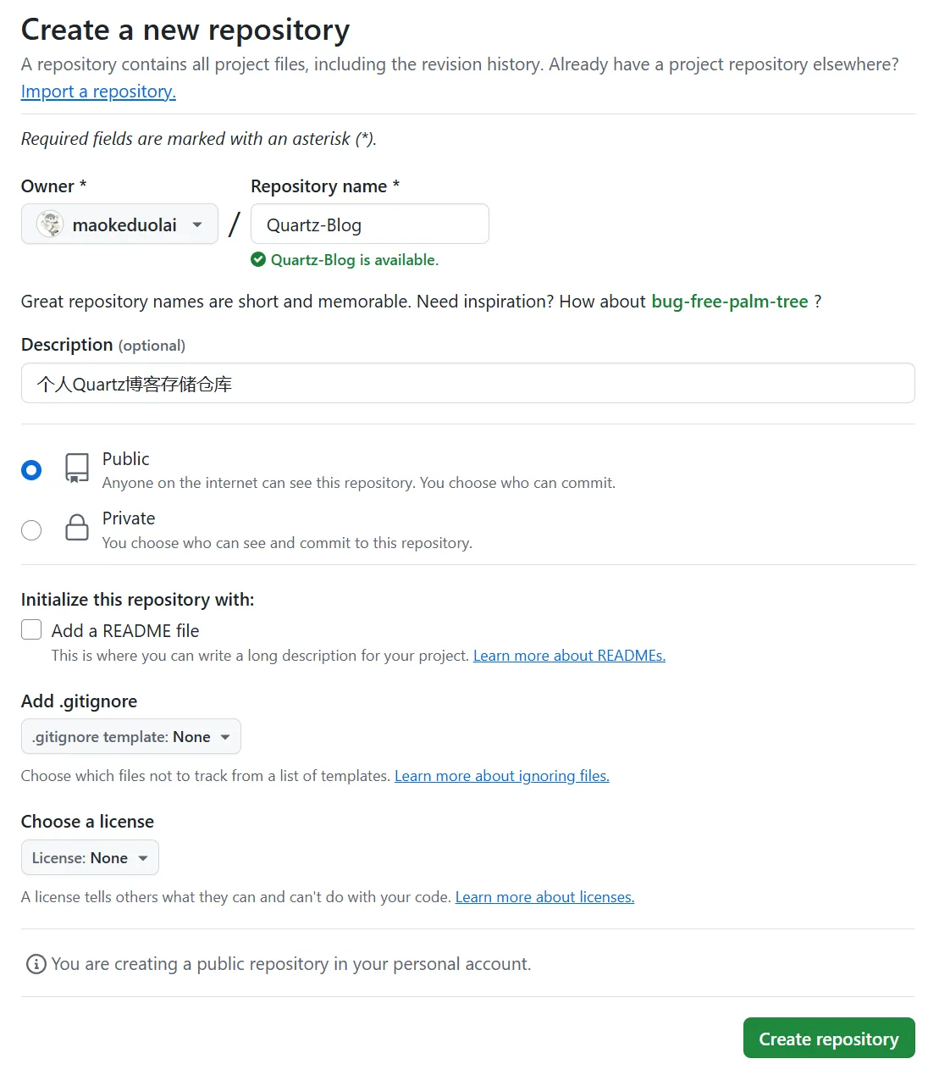Screen dimensions: 928x1075
Task: Click the green availability checkmark icon
Action: click(257, 259)
